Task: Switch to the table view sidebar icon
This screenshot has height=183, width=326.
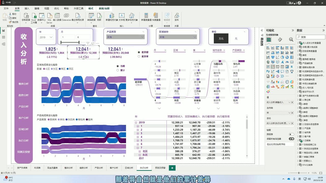Action: tap(4, 37)
